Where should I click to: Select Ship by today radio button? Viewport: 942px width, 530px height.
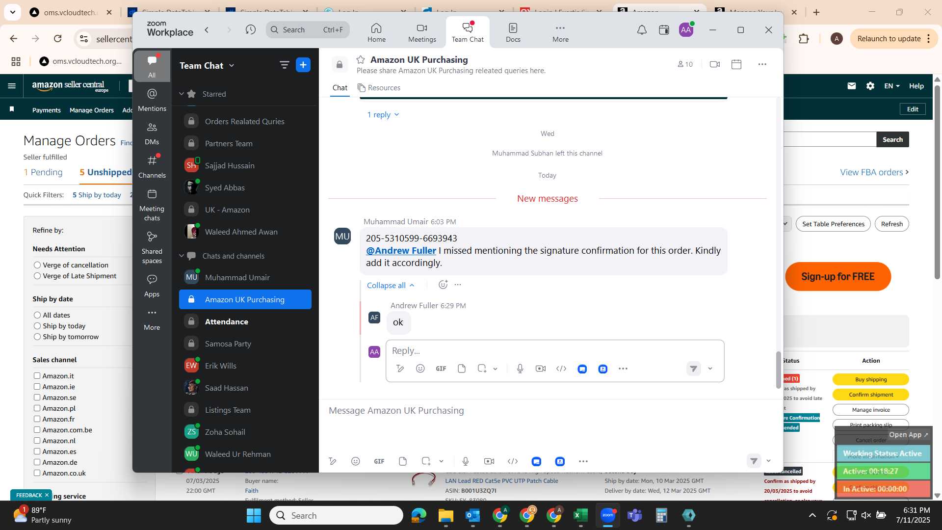coord(37,326)
